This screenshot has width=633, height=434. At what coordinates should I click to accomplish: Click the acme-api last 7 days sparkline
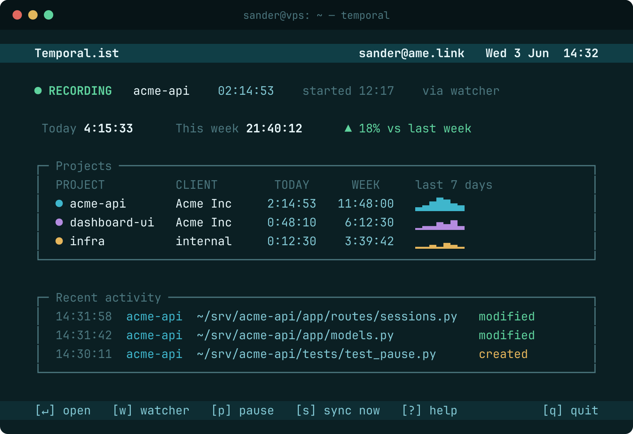pyautogui.click(x=440, y=204)
